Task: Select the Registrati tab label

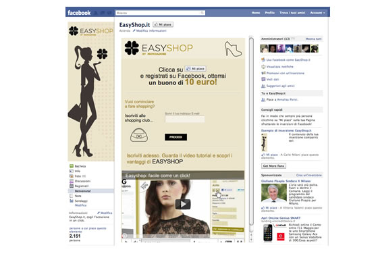Action: click(x=82, y=186)
